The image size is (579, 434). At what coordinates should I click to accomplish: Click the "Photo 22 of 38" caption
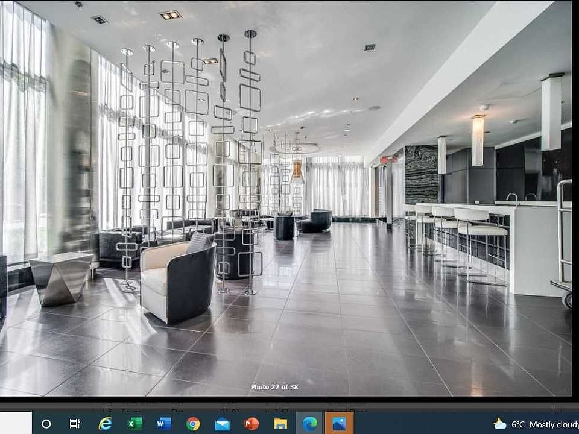pos(274,387)
